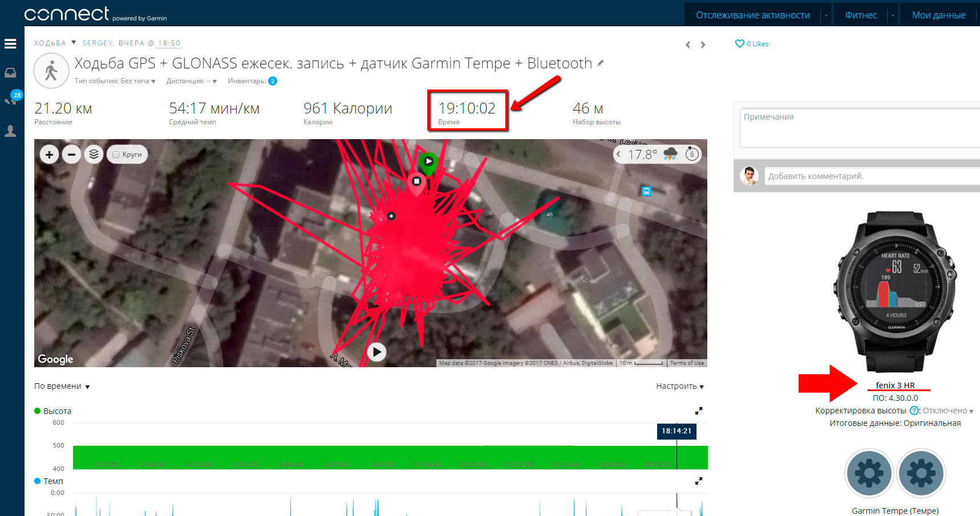Open the Тип события dropdown

click(115, 81)
